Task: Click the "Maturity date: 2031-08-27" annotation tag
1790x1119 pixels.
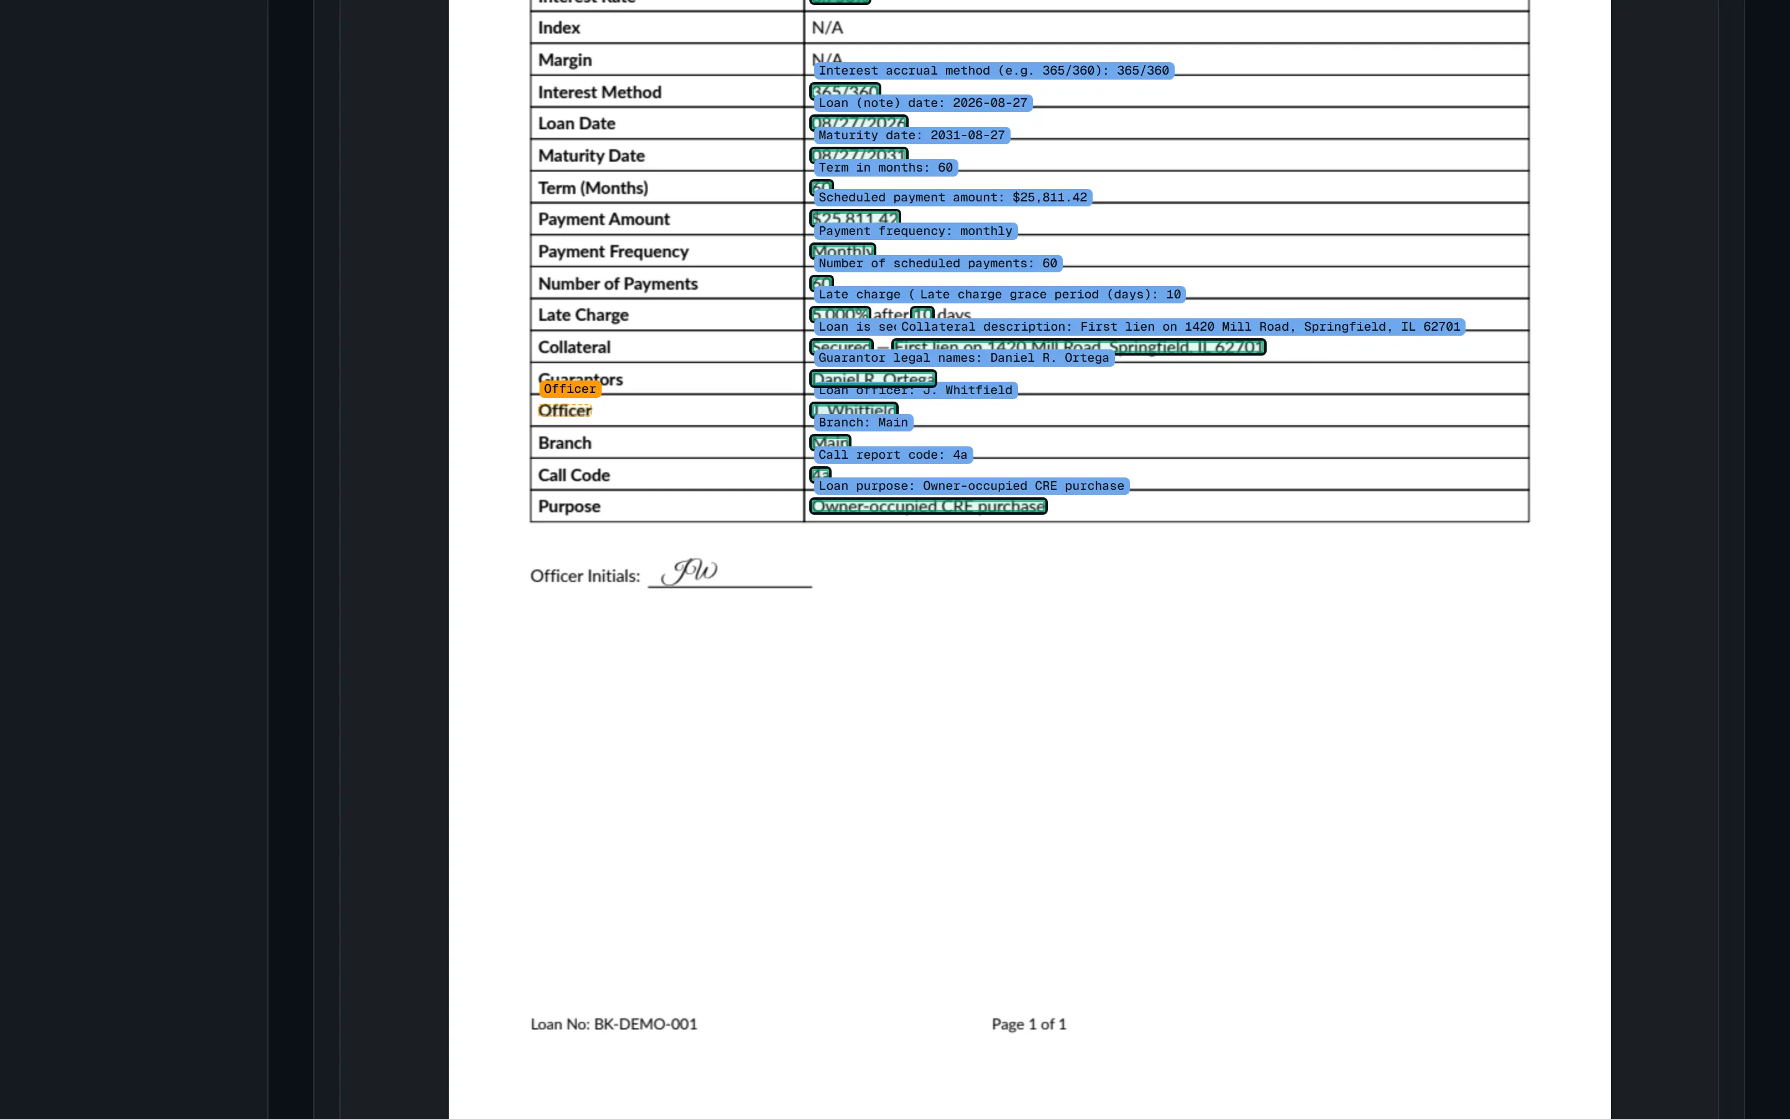Action: click(911, 136)
